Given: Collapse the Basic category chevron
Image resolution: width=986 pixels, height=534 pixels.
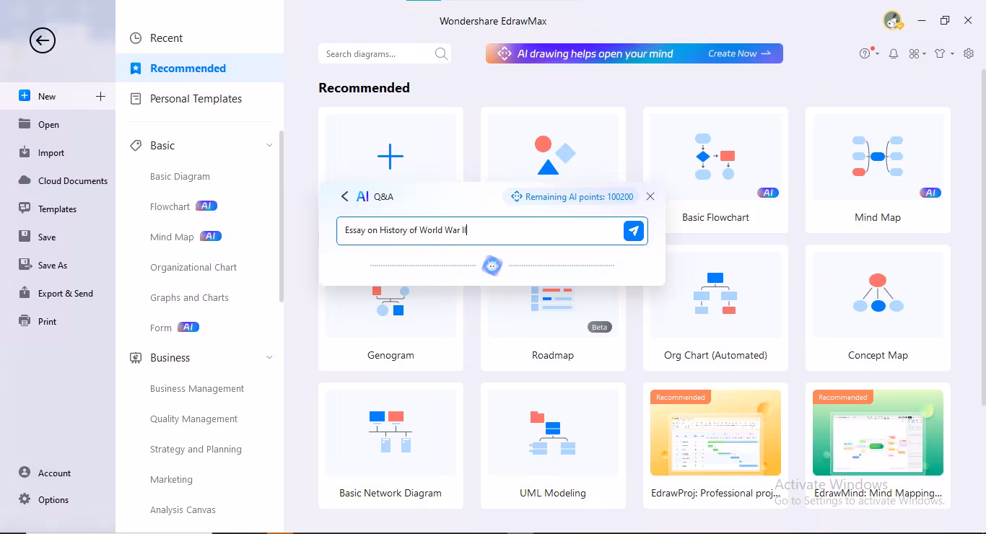Looking at the screenshot, I should pyautogui.click(x=269, y=146).
